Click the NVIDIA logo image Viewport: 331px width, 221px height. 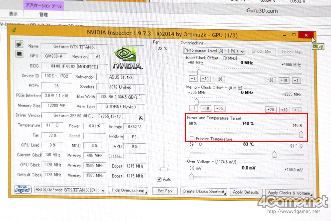click(127, 58)
